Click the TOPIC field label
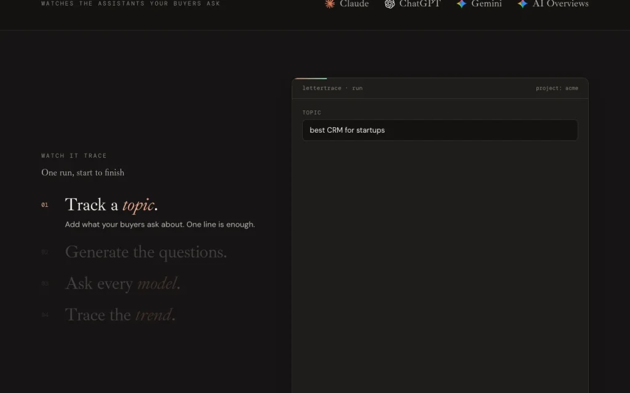 312,113
